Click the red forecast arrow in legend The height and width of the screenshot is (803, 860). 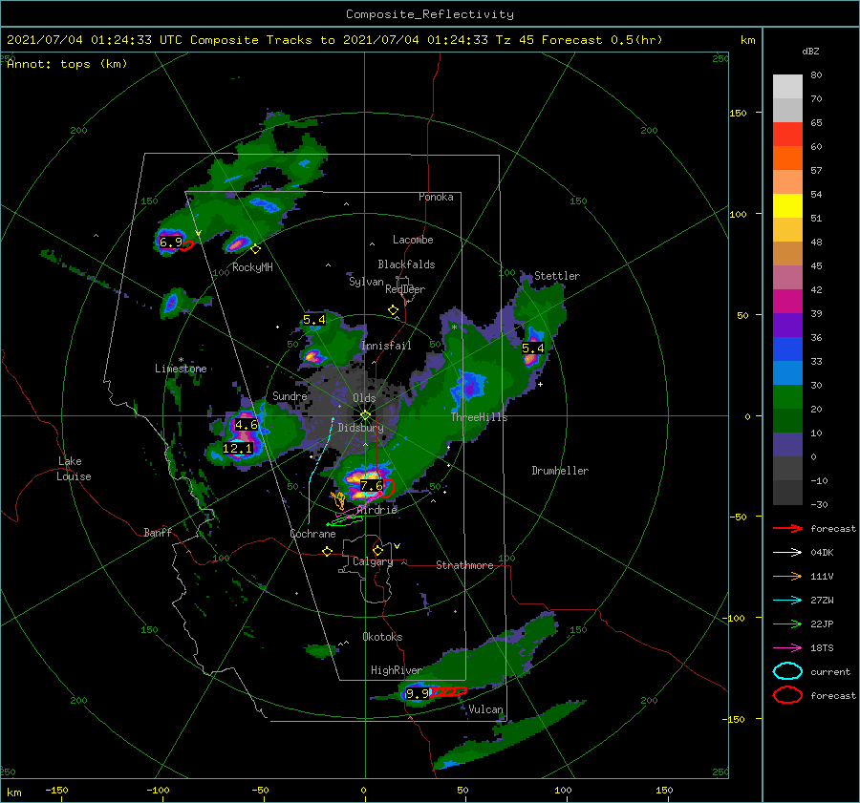pos(787,528)
